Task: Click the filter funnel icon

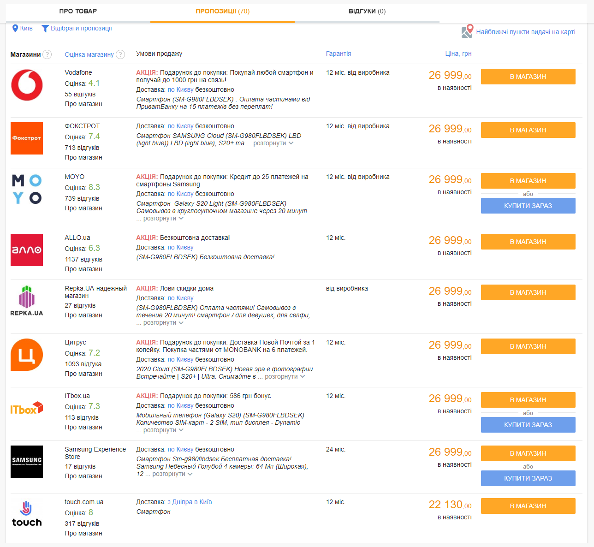Action: (45, 29)
